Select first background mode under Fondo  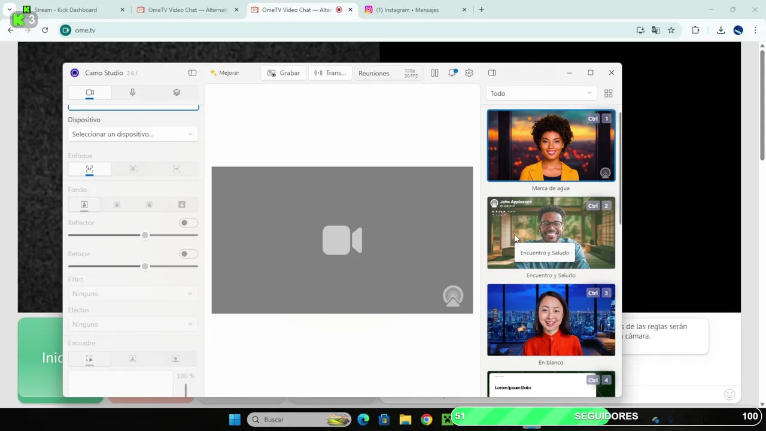point(84,205)
